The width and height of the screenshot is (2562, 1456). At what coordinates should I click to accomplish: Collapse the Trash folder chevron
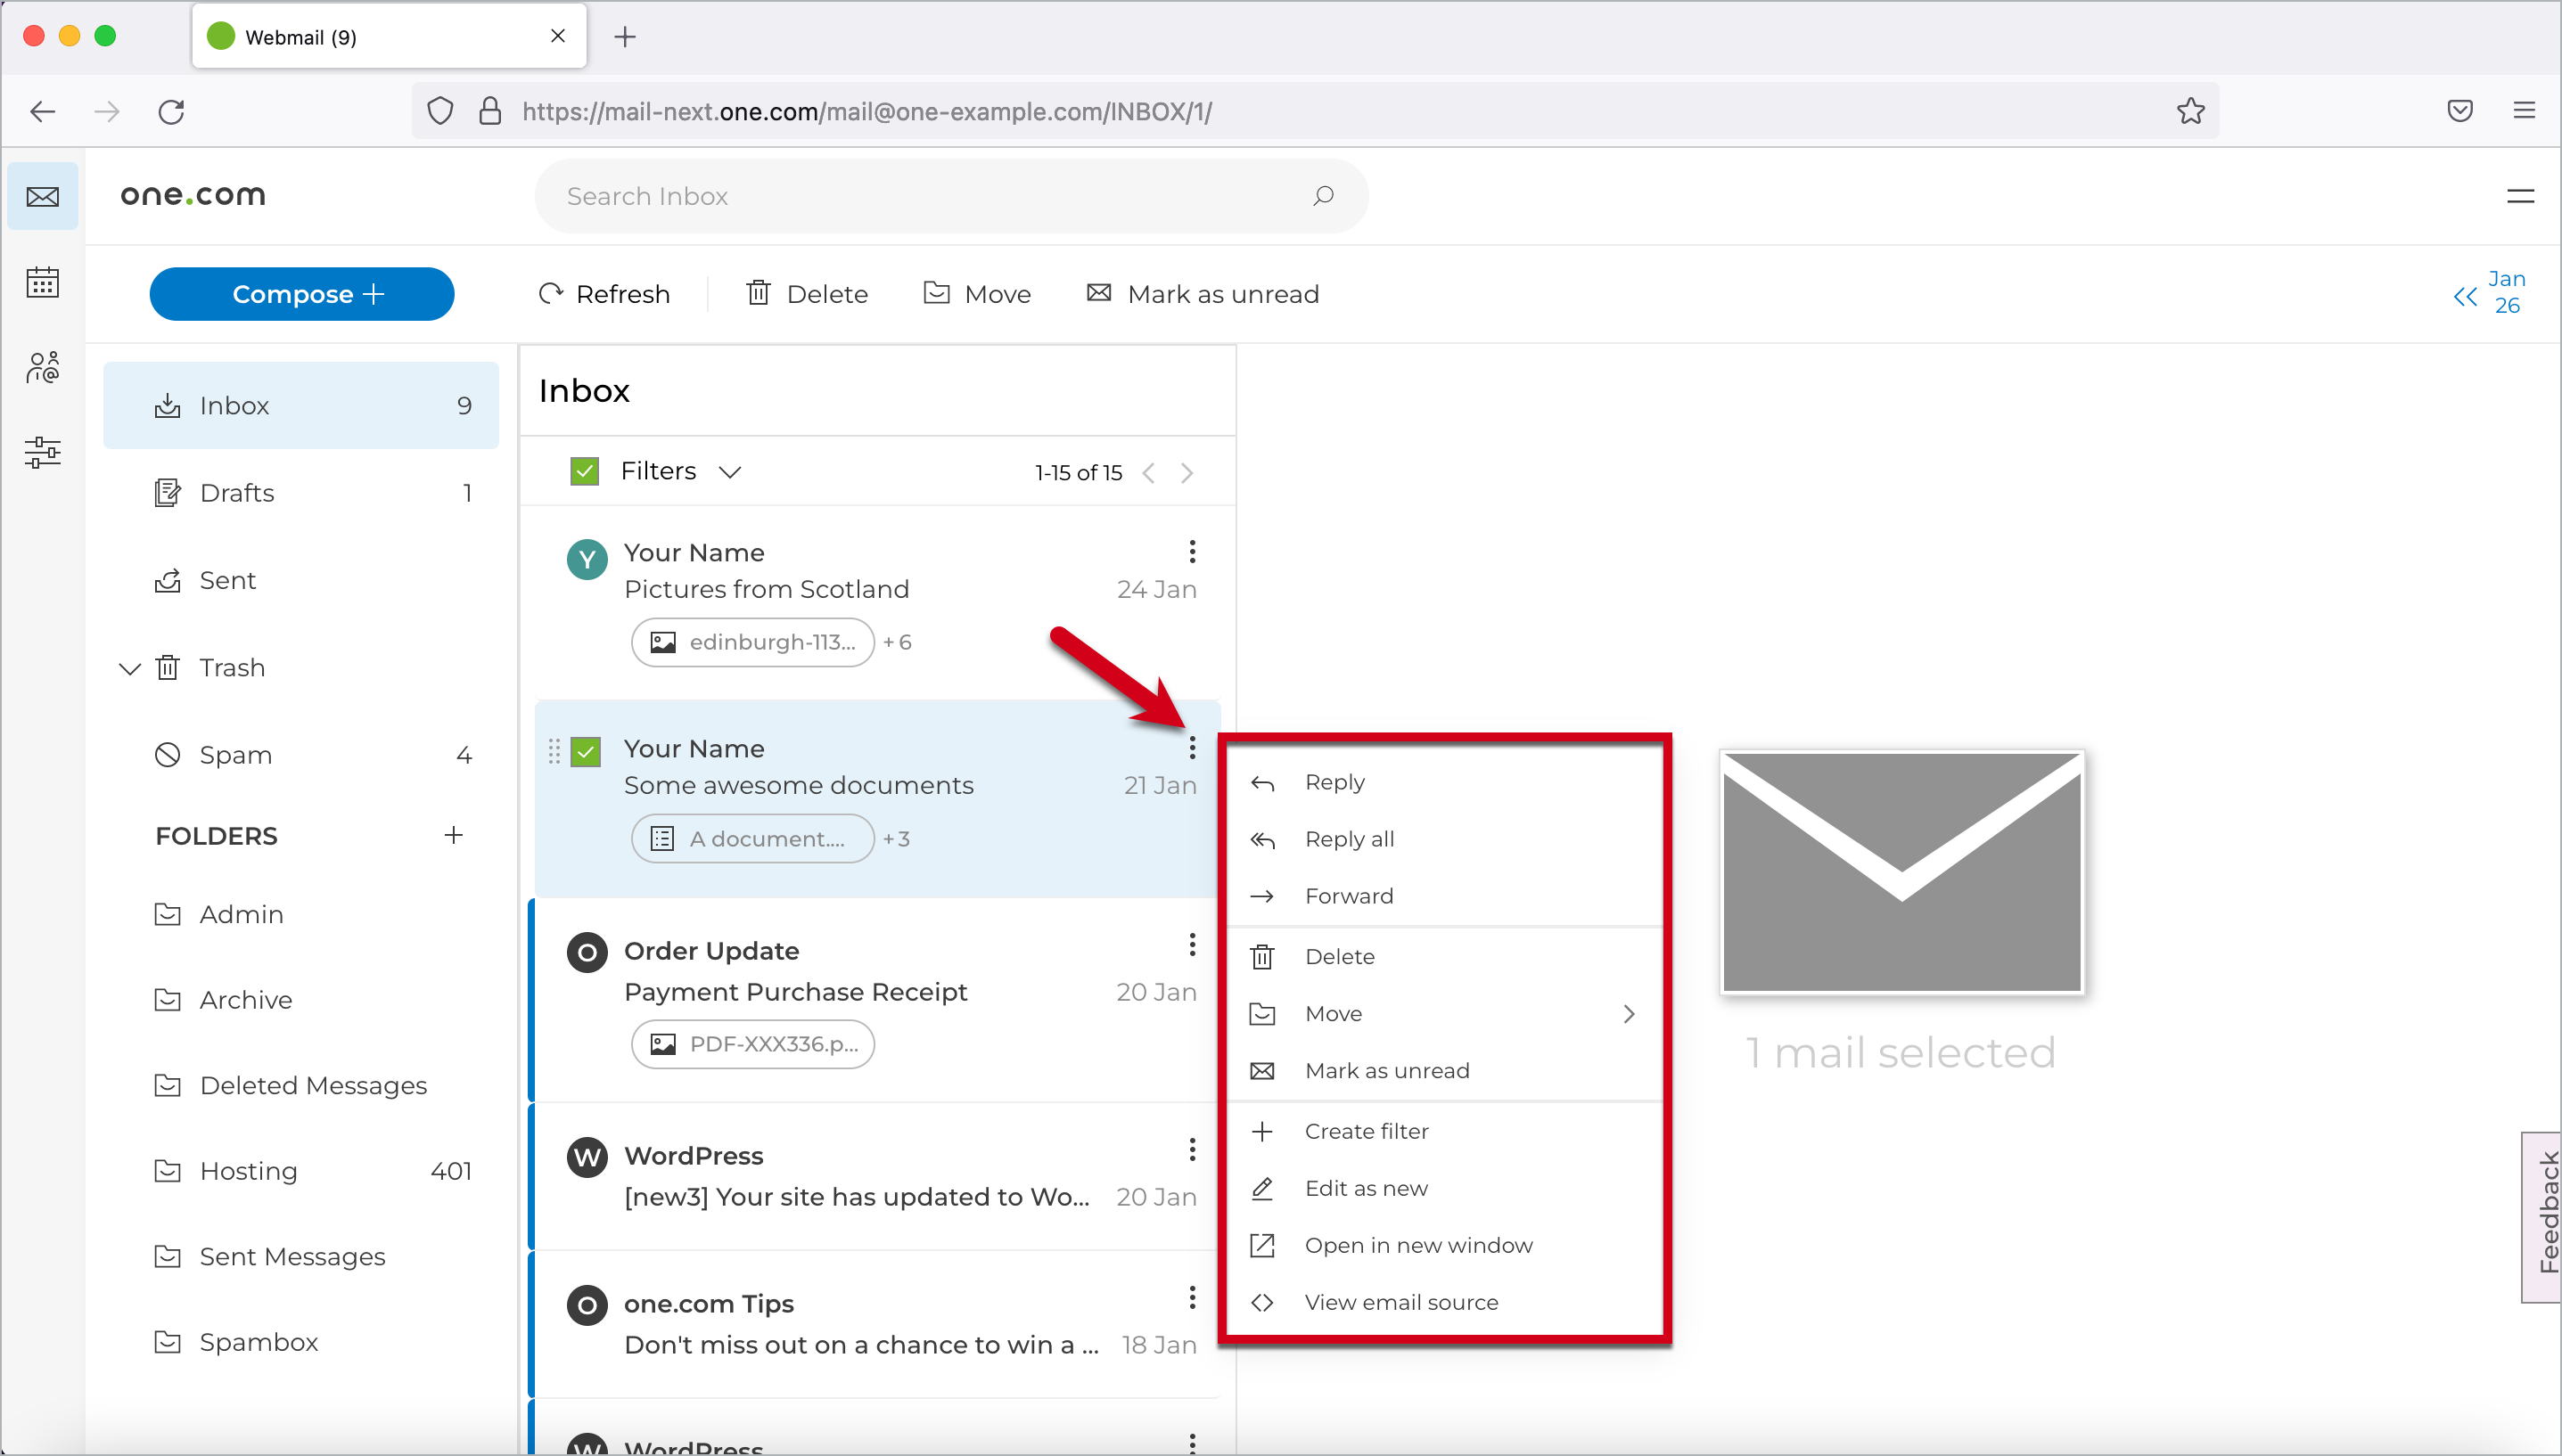pyautogui.click(x=129, y=668)
